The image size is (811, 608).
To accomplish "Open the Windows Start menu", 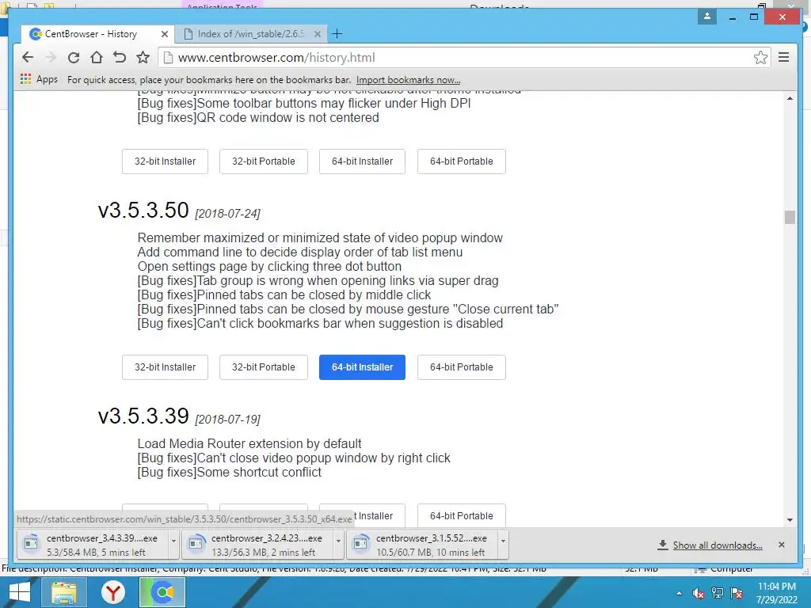I will point(19,592).
